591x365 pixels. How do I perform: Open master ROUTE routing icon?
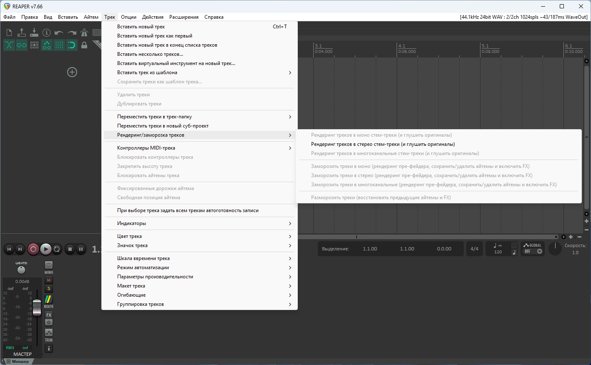point(49,299)
